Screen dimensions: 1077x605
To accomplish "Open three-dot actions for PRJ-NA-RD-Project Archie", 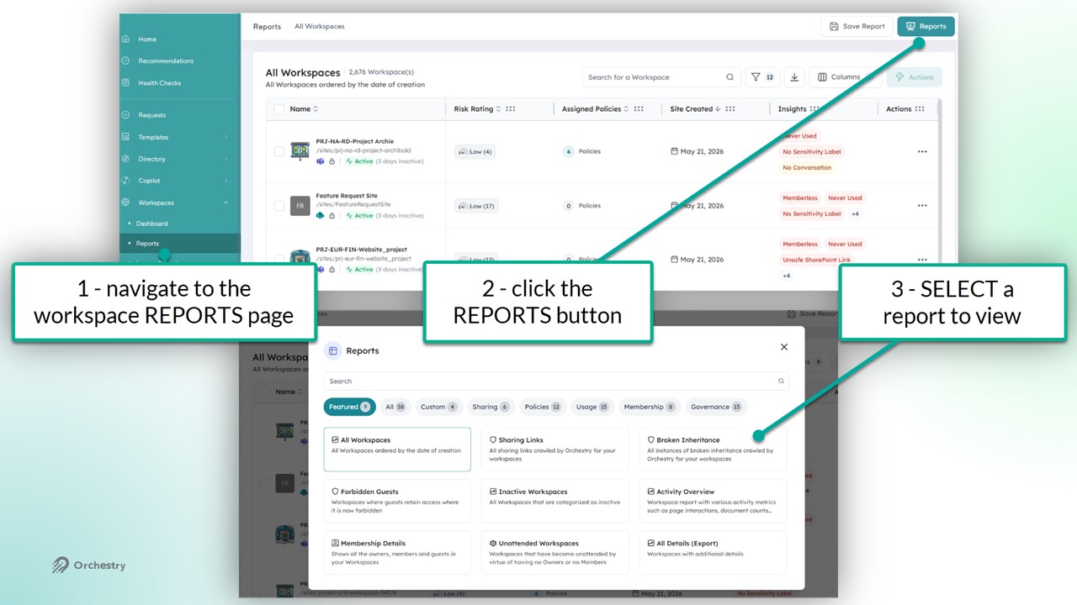I will (x=922, y=152).
